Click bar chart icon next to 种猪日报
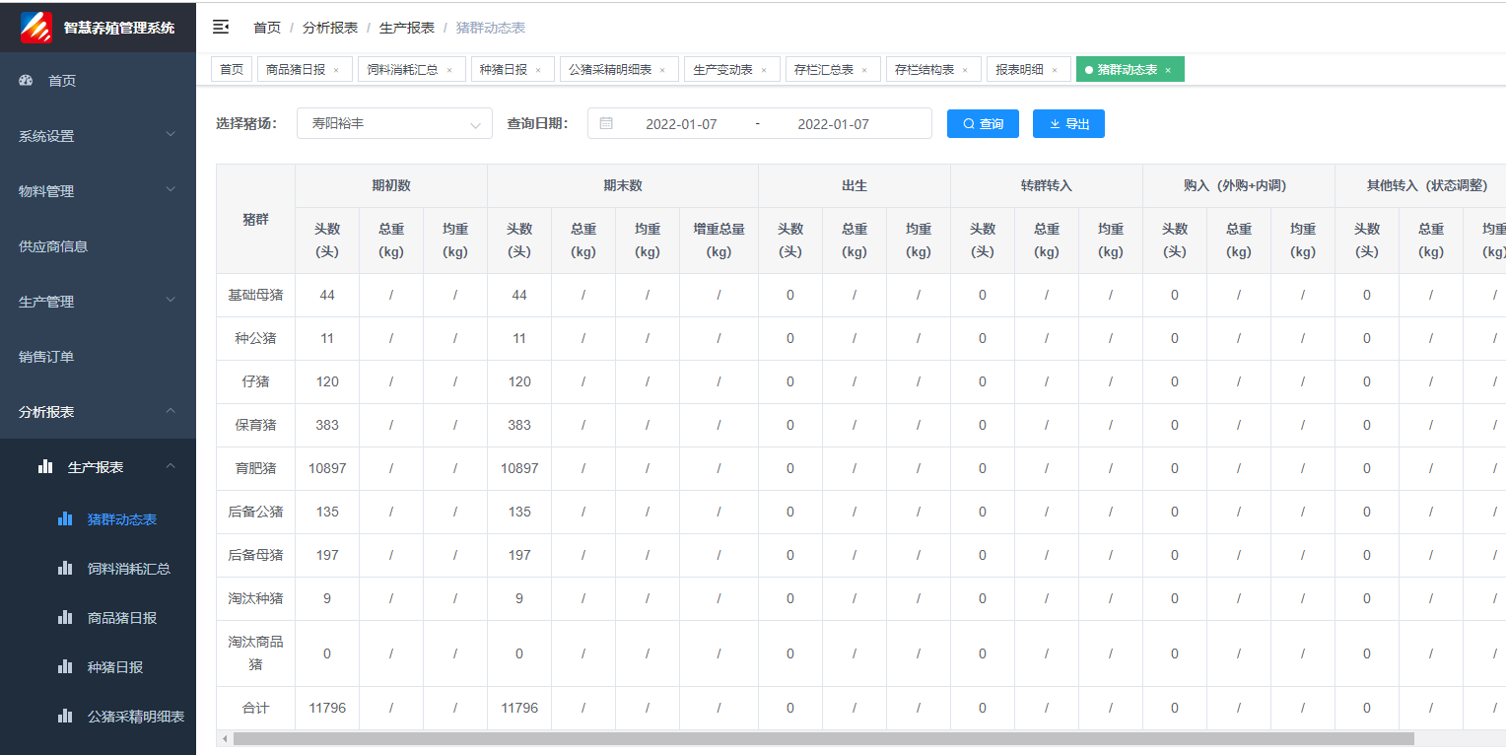 (65, 666)
